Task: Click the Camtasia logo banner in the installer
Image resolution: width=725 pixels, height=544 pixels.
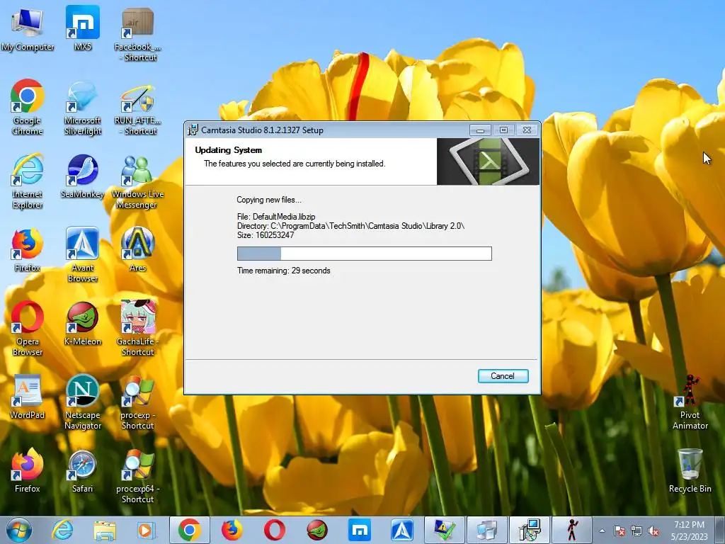Action: pos(488,161)
